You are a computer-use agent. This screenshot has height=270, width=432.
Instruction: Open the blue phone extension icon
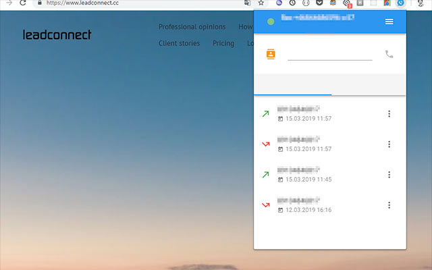pos(400,3)
